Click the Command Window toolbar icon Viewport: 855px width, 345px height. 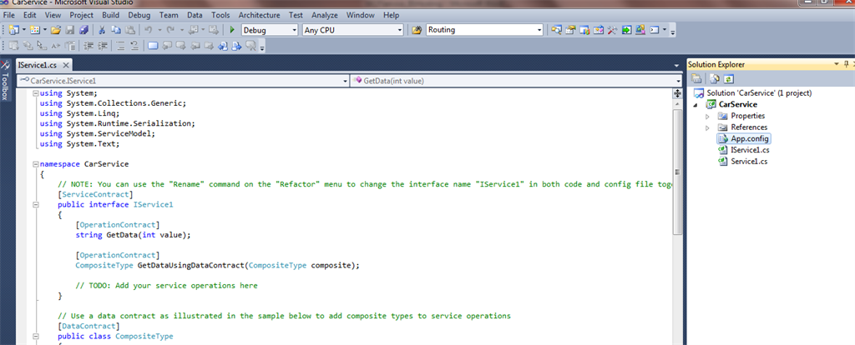pyautogui.click(x=655, y=30)
